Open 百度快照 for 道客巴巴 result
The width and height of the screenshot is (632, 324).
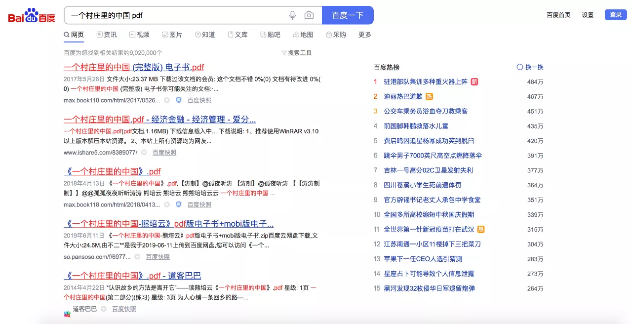click(124, 309)
